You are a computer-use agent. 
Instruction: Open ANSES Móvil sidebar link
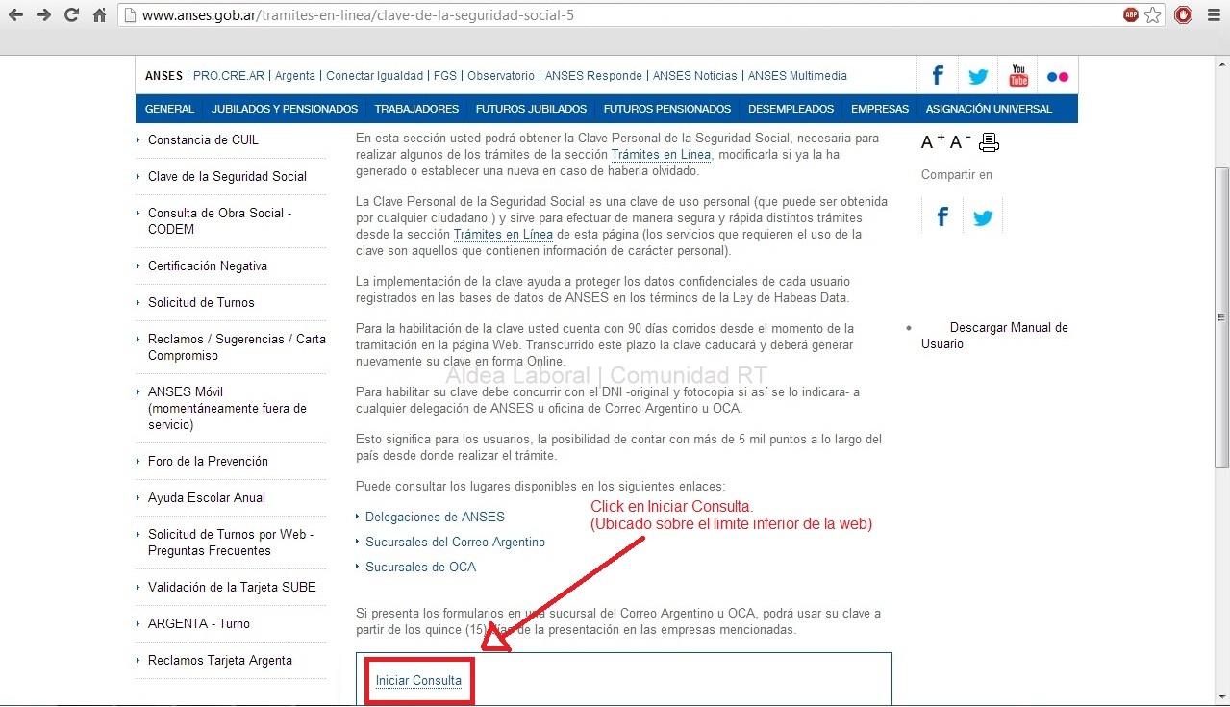coord(227,408)
